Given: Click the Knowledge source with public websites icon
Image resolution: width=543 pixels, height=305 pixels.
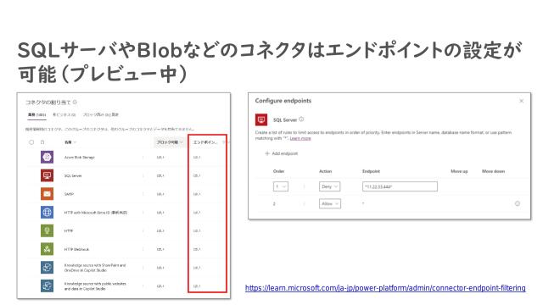Looking at the screenshot, I should [x=48, y=286].
